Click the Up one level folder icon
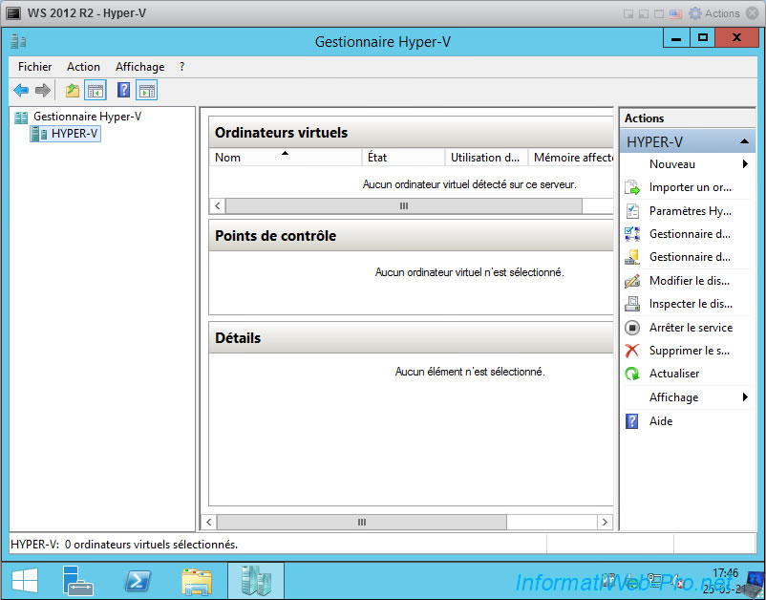 pyautogui.click(x=73, y=91)
